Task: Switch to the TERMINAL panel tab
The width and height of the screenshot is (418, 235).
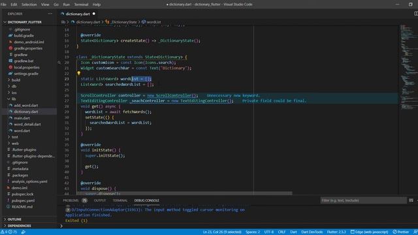Action: [x=120, y=200]
